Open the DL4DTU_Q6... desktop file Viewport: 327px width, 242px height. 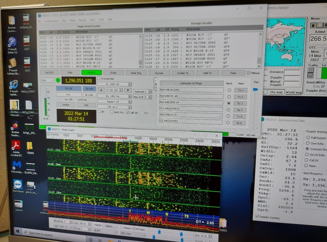pos(31,168)
